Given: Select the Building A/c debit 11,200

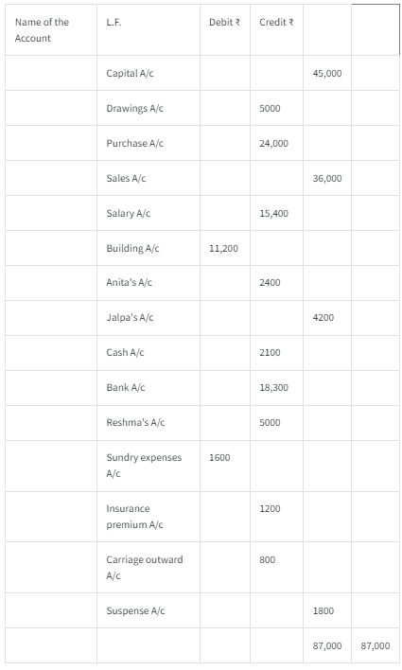Looking at the screenshot, I should coord(223,249).
